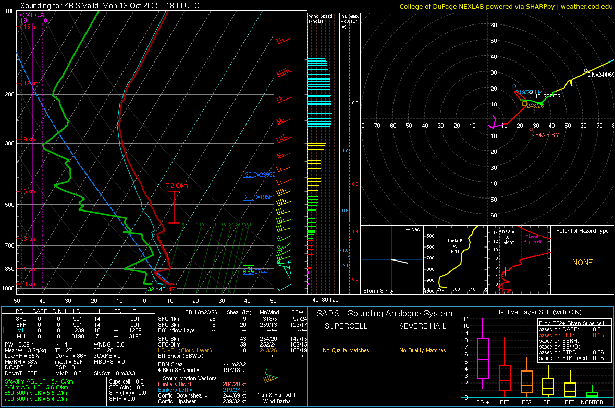
Task: Click the 700-500mb LR value
Action: (x=36, y=399)
